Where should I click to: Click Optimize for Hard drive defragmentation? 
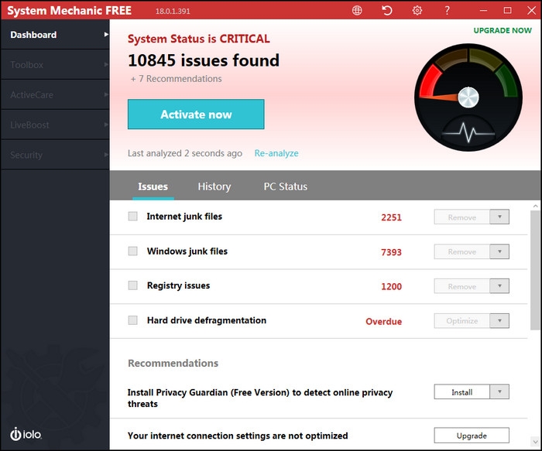[461, 321]
